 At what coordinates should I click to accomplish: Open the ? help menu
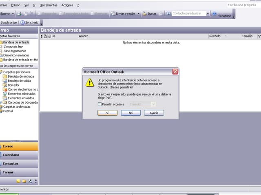tap(78, 5)
